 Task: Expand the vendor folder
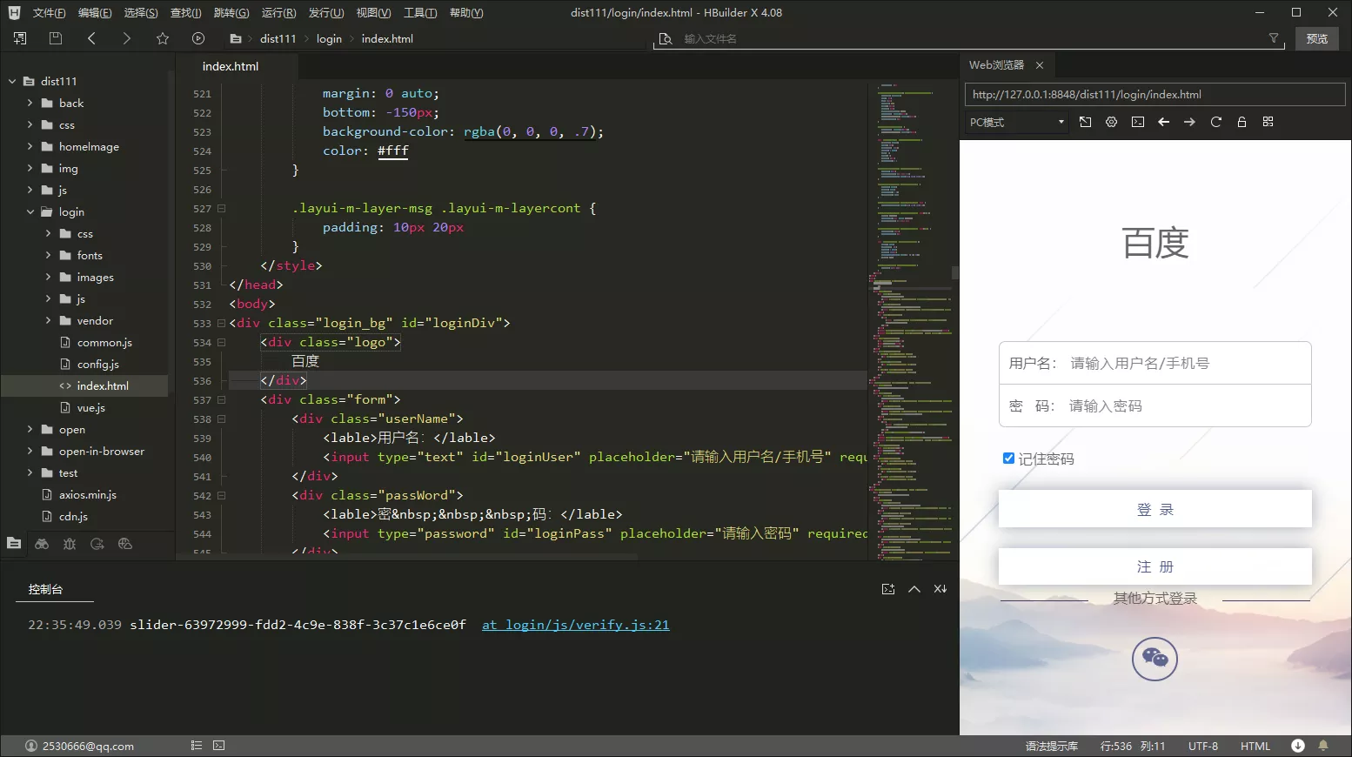48,320
